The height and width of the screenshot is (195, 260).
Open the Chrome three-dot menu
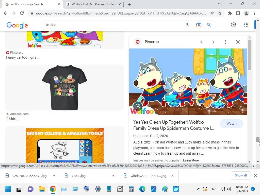coord(254,13)
